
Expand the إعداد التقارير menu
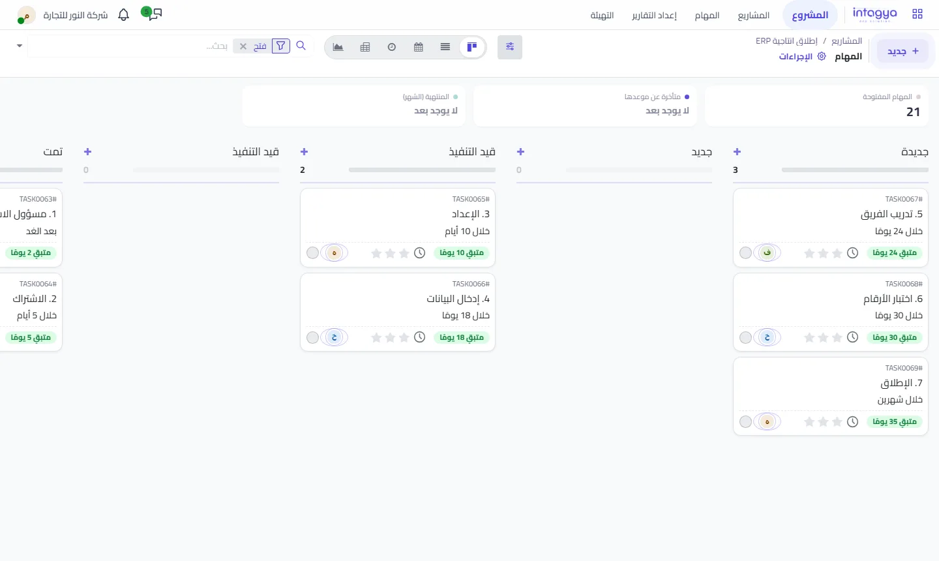[x=654, y=15]
